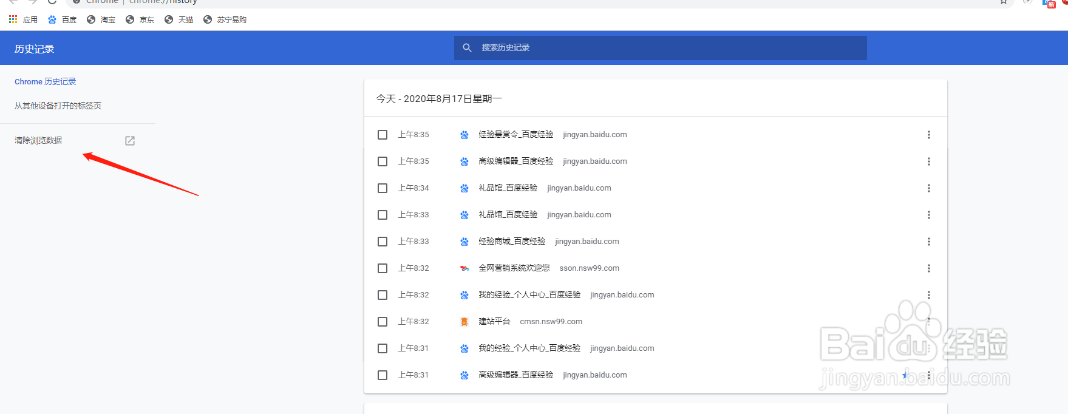Check the box next to 全网营销系统欢迎您 entry
1068x414 pixels.
(383, 268)
